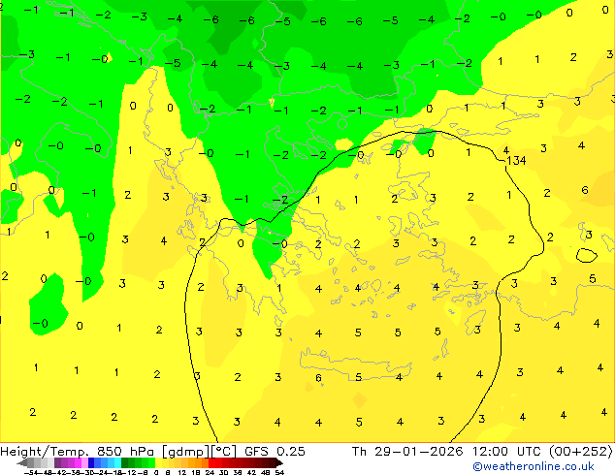Click the magenta swatch in the legend

(x=78, y=462)
